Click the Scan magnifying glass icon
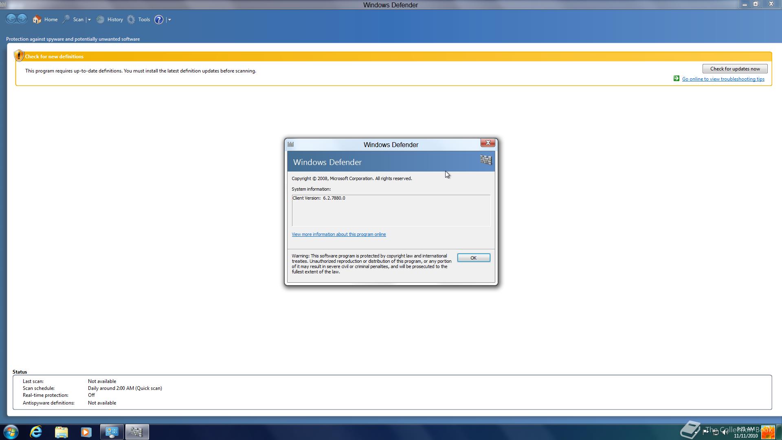This screenshot has height=440, width=782. coord(66,20)
